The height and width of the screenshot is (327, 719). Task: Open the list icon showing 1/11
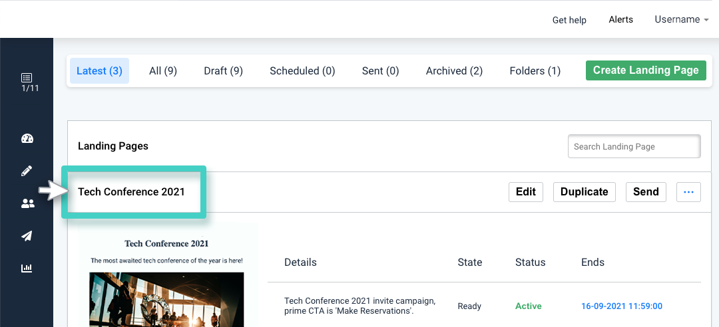pyautogui.click(x=27, y=82)
